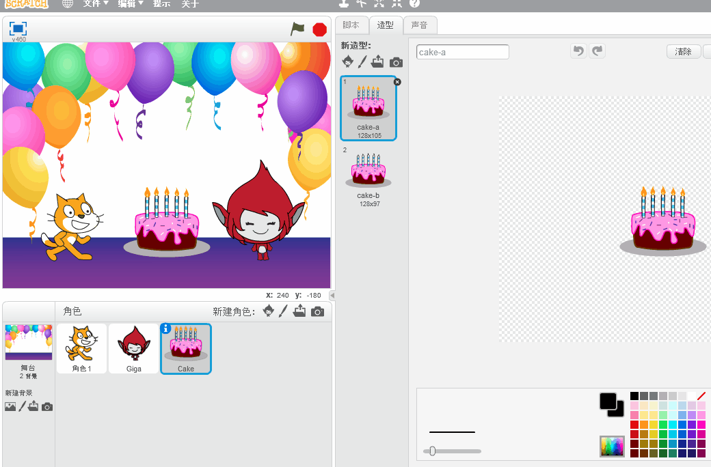Screen dimensions: 711x467
Task: Choose new sprite from library
Action: [269, 311]
